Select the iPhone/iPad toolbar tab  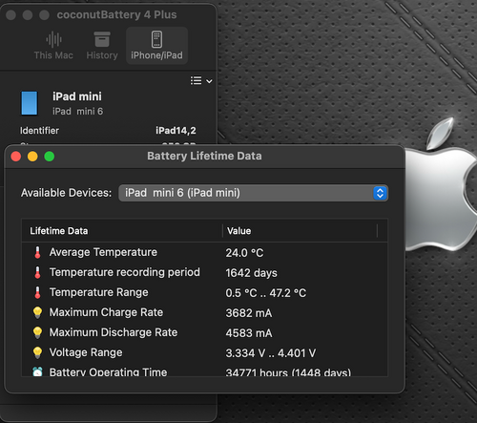coord(156,46)
